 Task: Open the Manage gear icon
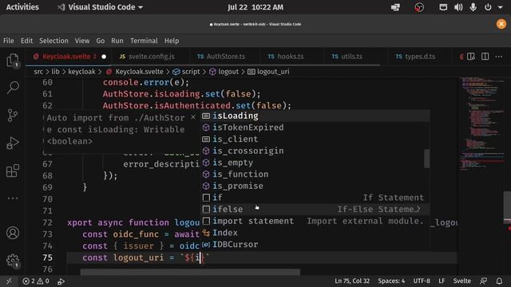point(13,261)
